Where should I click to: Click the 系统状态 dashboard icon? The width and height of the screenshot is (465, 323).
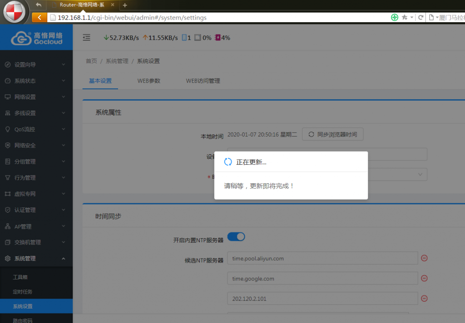click(x=8, y=81)
